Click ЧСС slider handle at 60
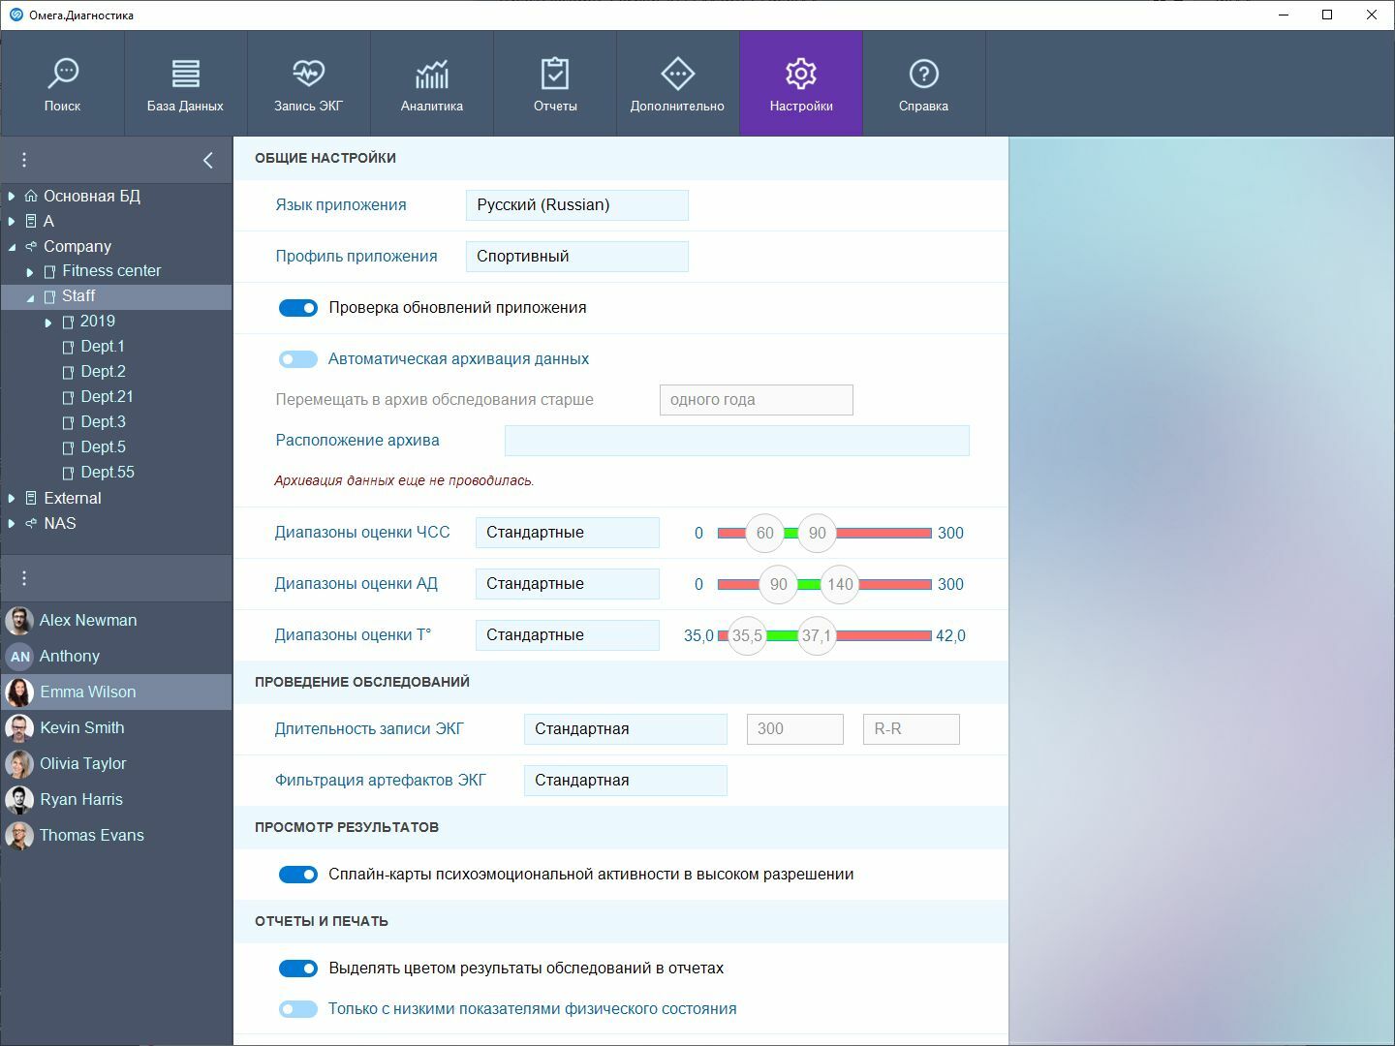Image resolution: width=1395 pixels, height=1046 pixels. tap(764, 533)
